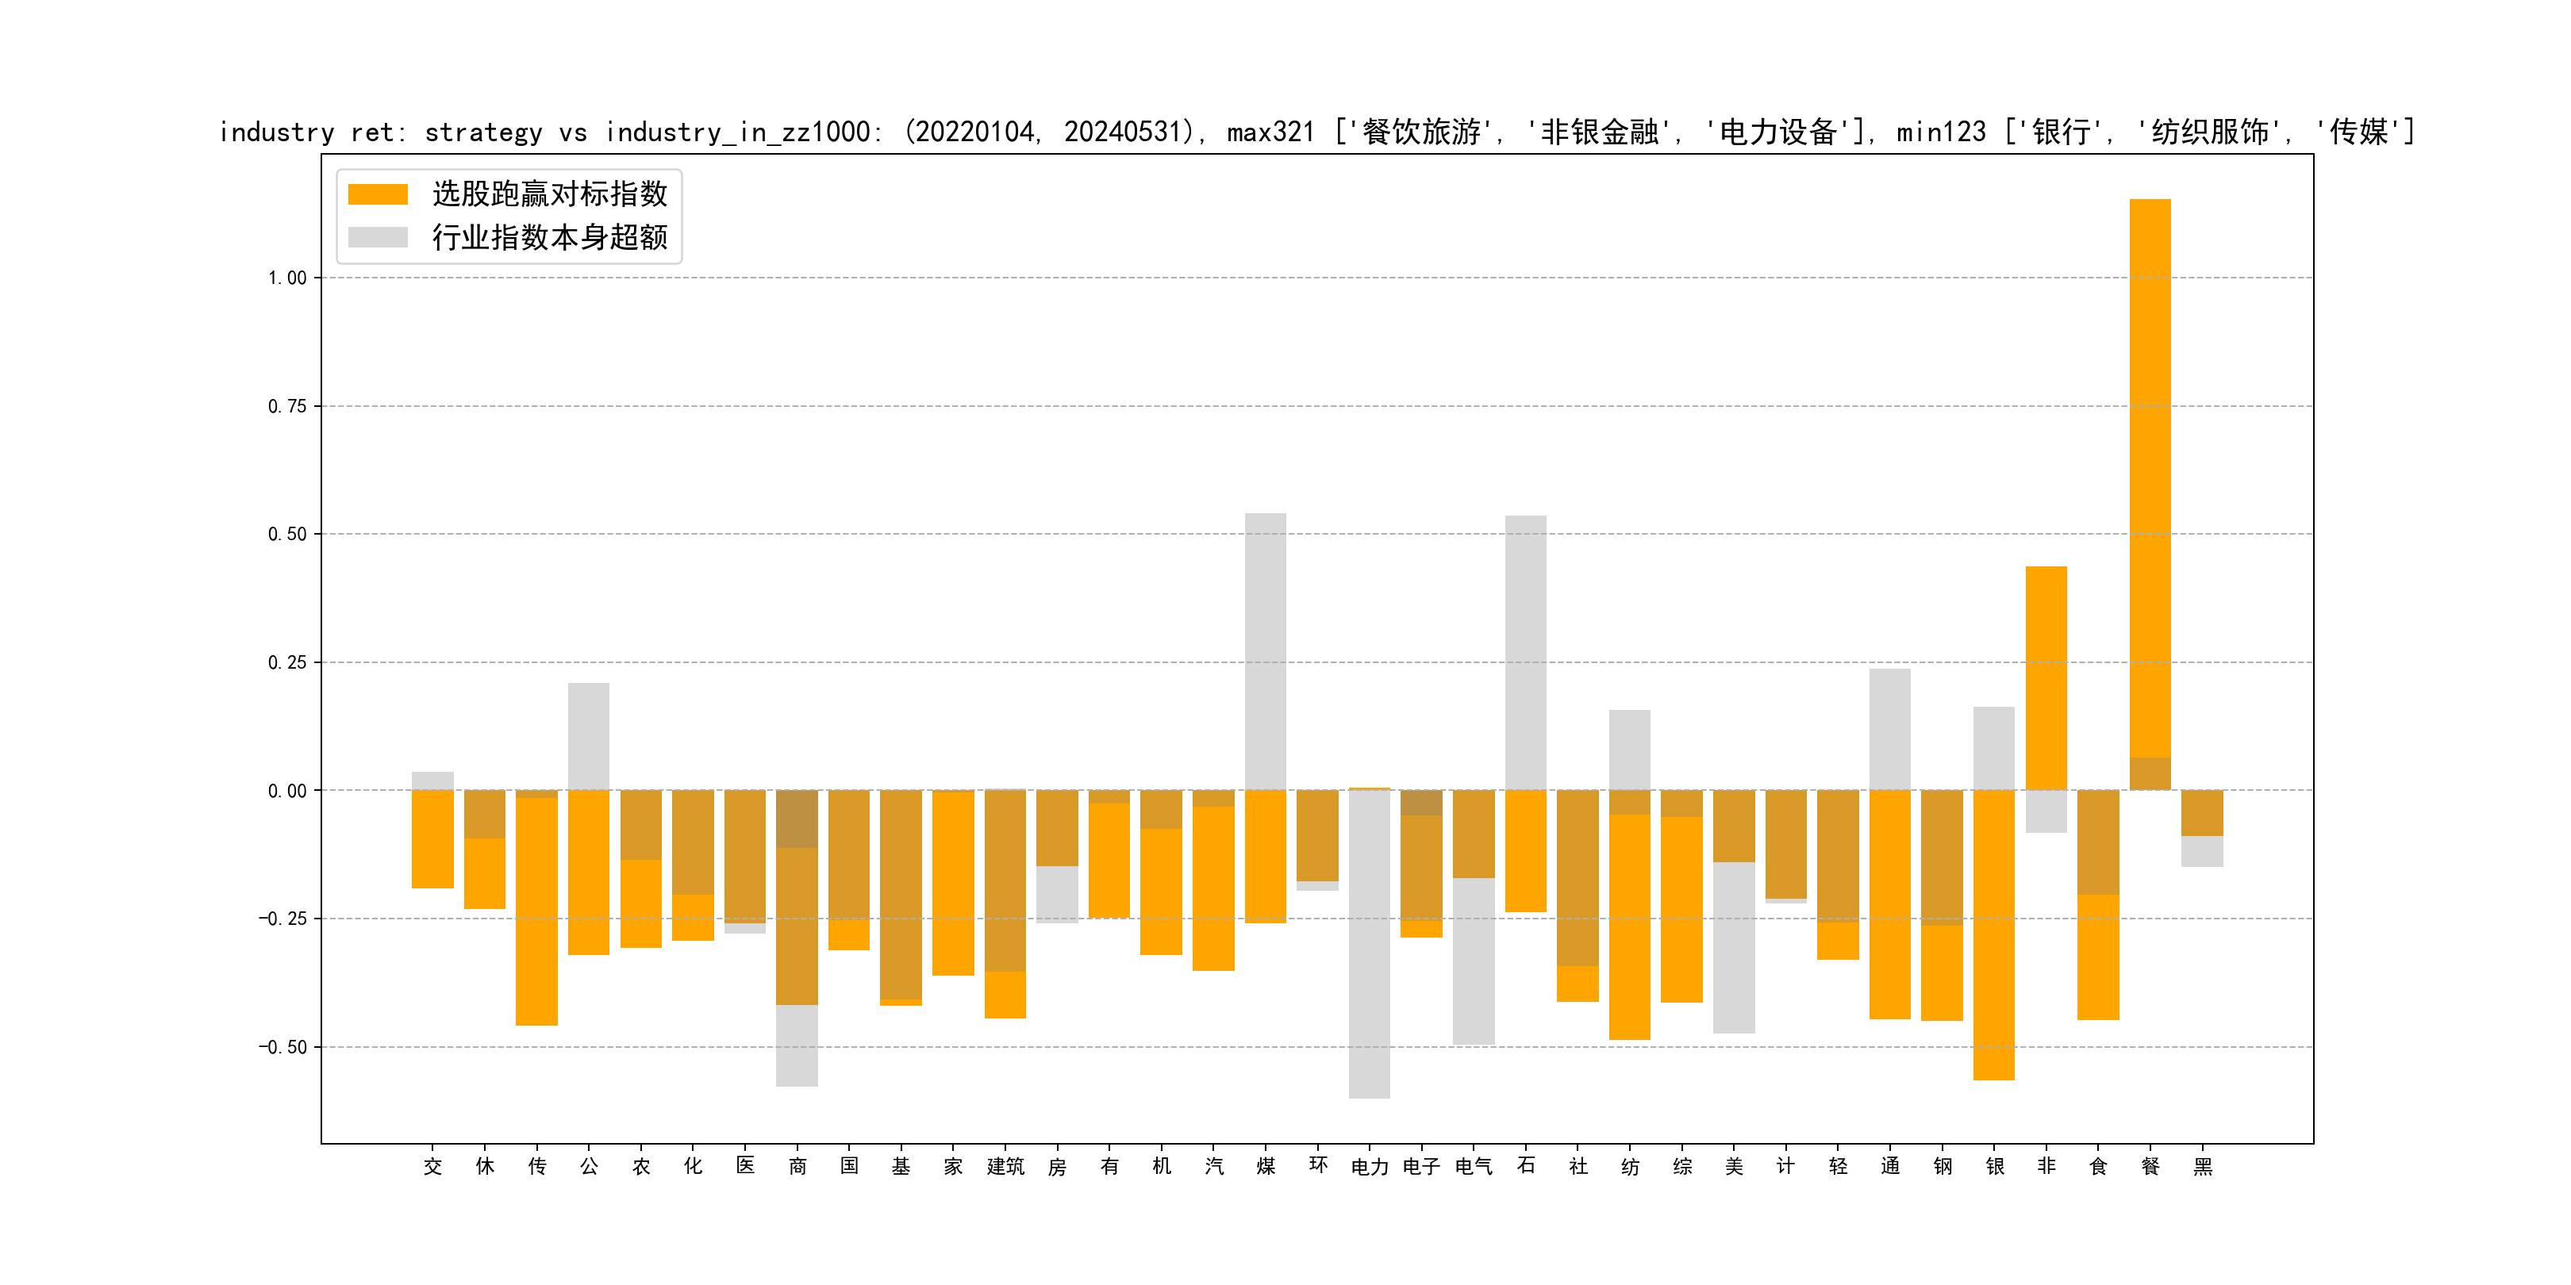The height and width of the screenshot is (1285, 2571).
Task: Click the orange positive bar above 非
Action: click(2046, 678)
